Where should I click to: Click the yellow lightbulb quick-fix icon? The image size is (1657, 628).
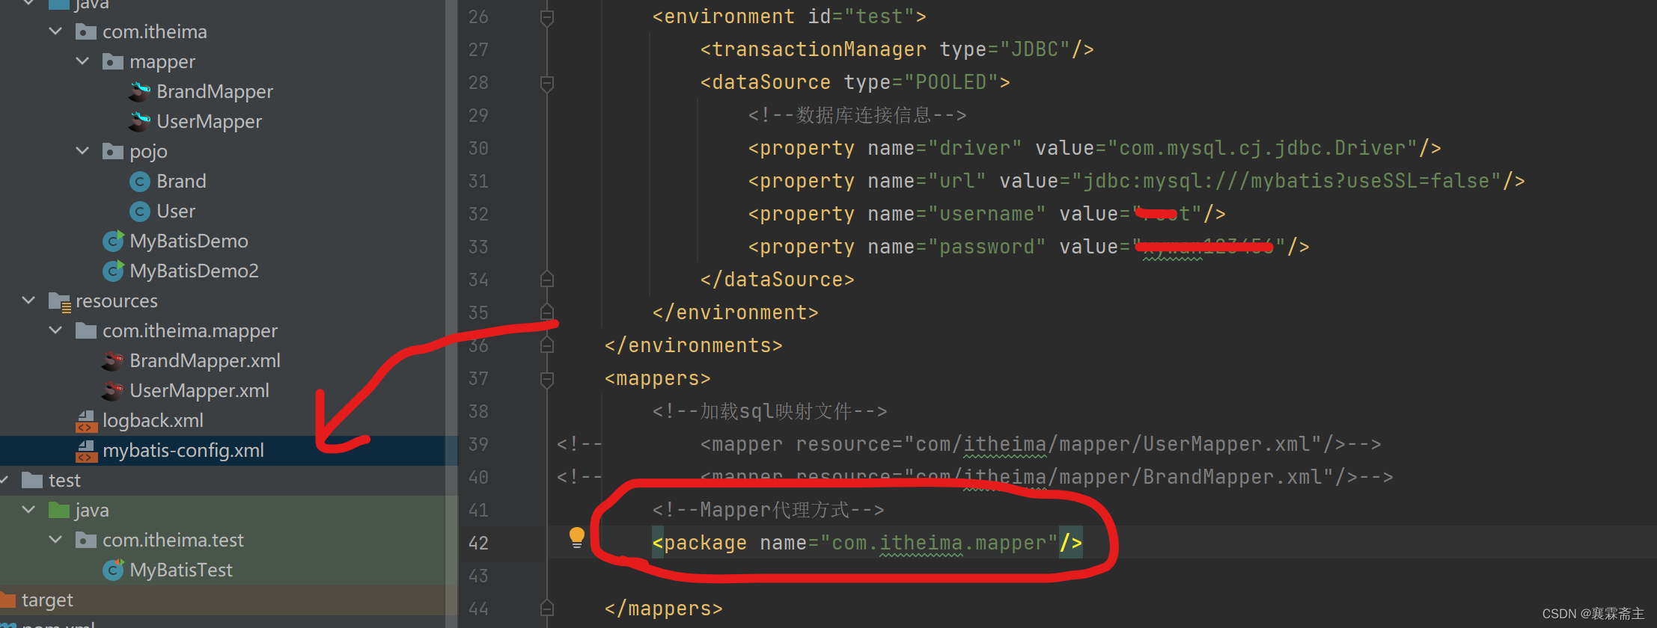[x=576, y=538]
